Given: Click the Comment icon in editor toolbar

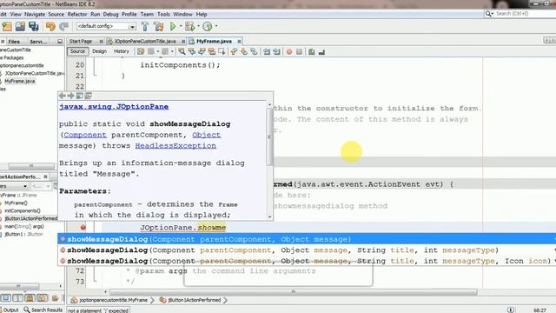Looking at the screenshot, I should click(311, 52).
